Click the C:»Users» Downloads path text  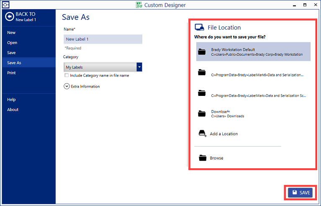pyautogui.click(x=228, y=116)
